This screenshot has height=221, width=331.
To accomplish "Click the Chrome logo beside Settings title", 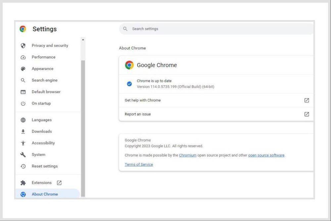I will point(23,29).
